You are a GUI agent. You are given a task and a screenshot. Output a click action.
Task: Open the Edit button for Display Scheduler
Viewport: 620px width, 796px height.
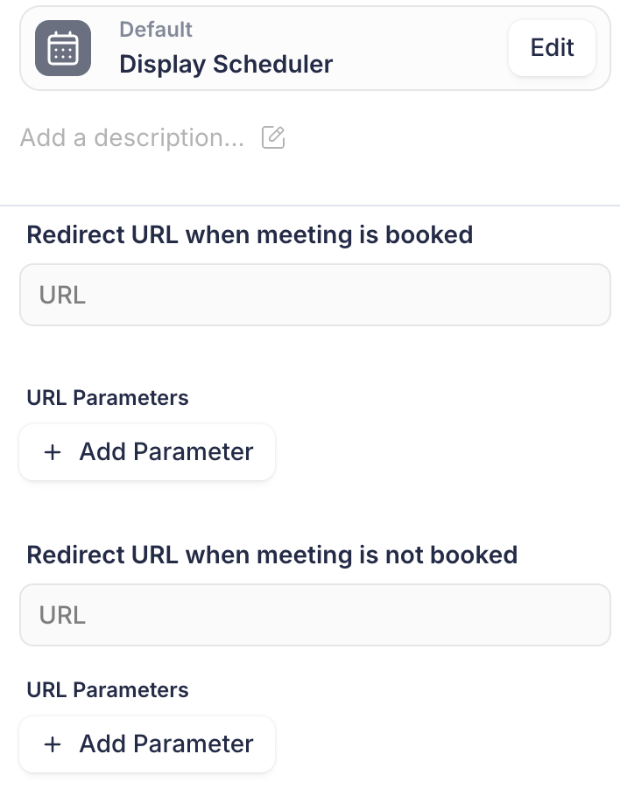pos(552,48)
